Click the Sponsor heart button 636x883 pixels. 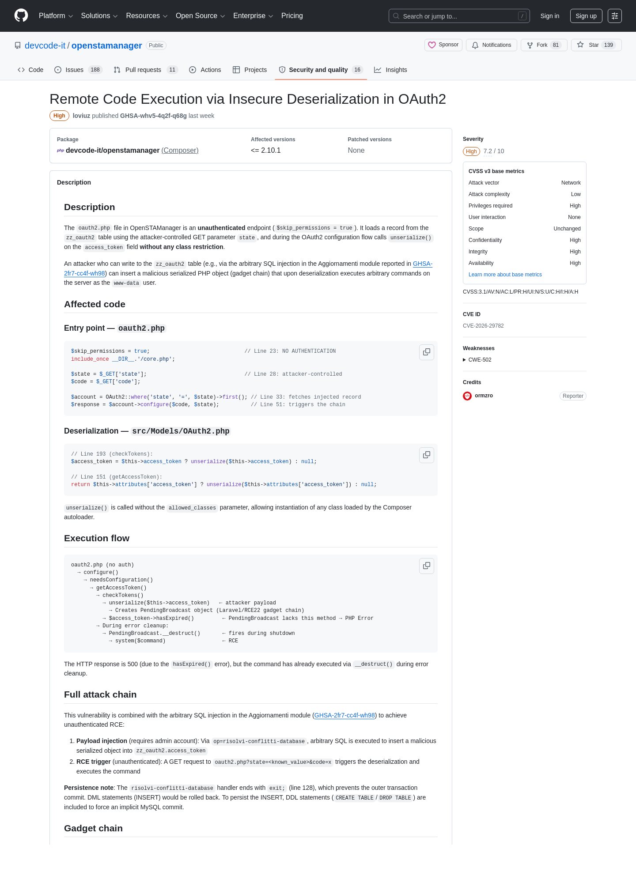pyautogui.click(x=443, y=45)
